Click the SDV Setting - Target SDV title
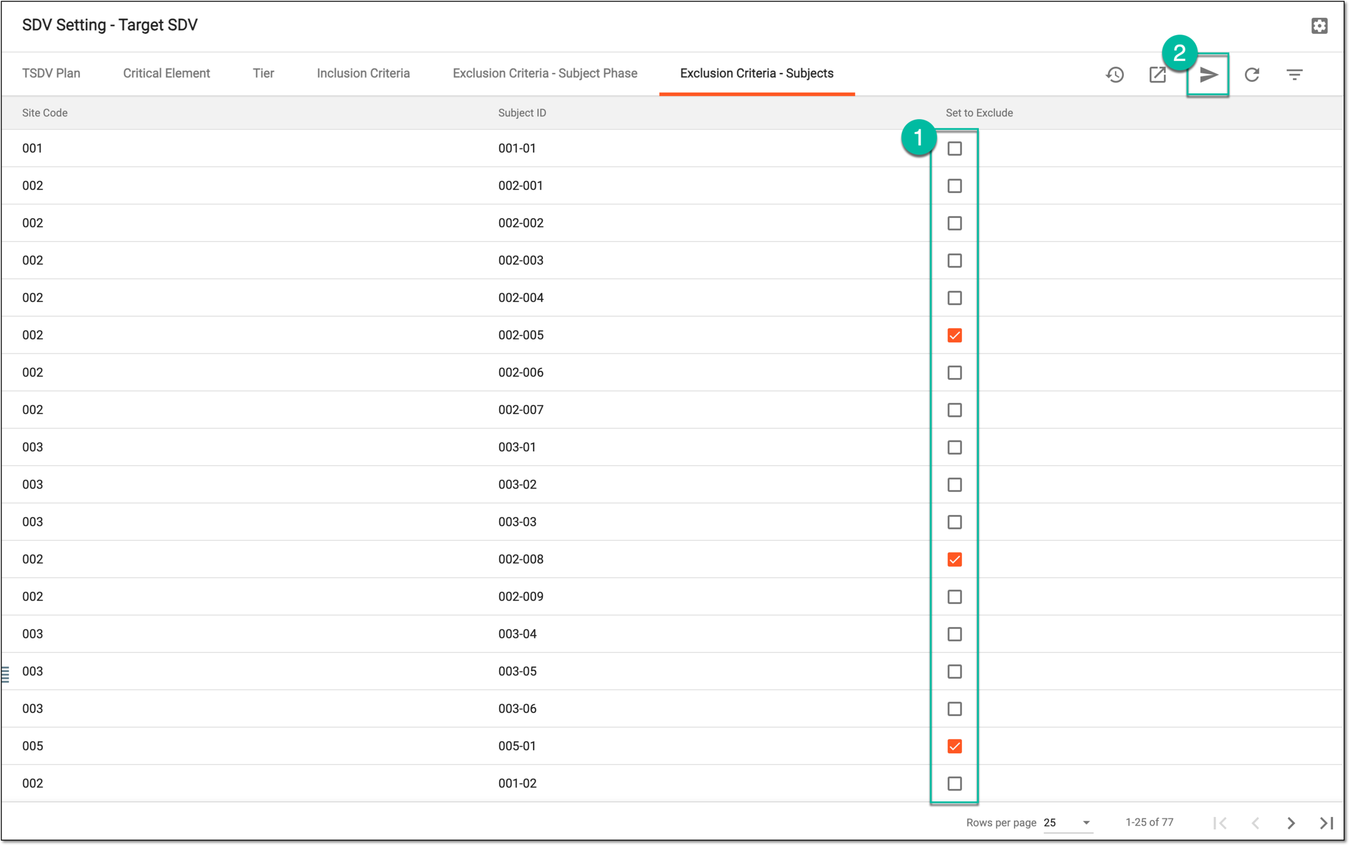The width and height of the screenshot is (1349, 845). pyautogui.click(x=110, y=25)
